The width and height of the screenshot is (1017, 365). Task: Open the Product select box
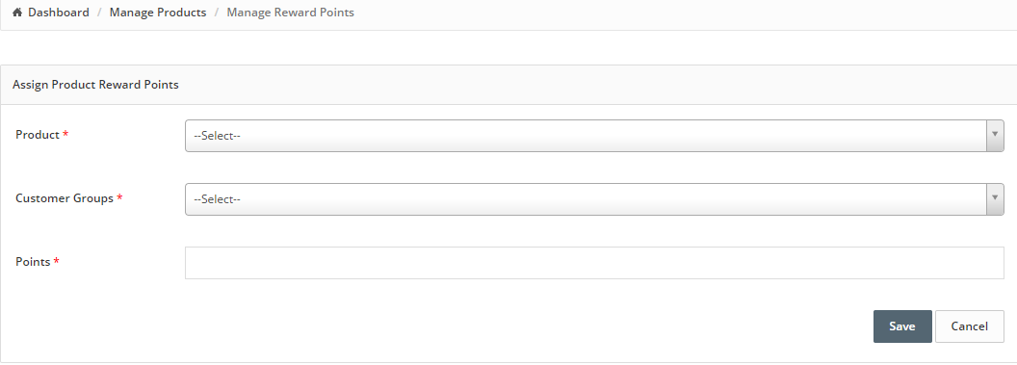pos(594,136)
